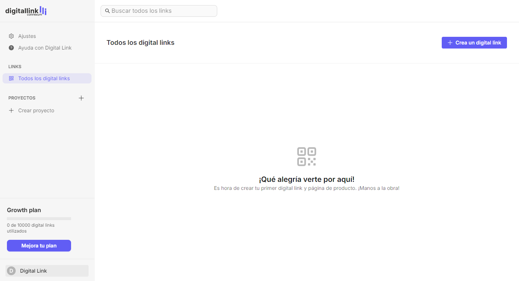Viewport: 519px width, 281px height.
Task: Click the 'Es hora de crear tu primer digital link' text
Action: (307, 188)
